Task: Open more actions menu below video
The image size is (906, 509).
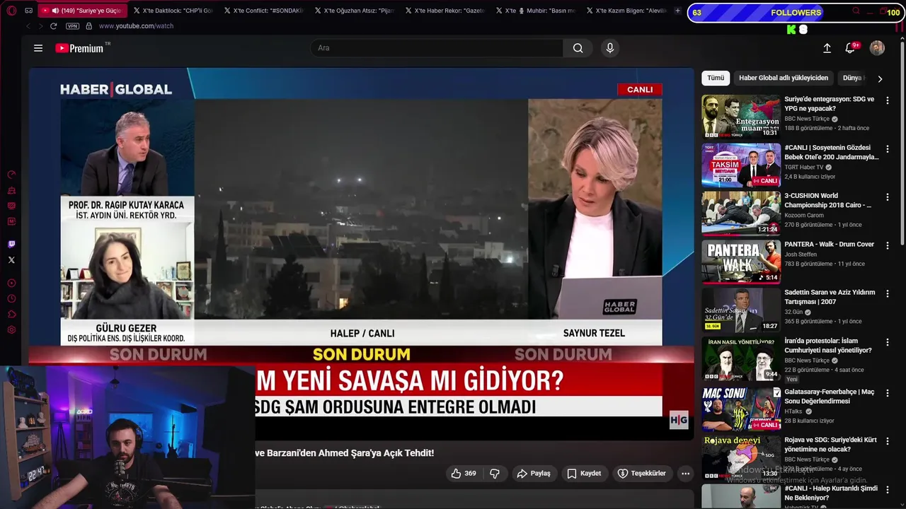Action: pos(685,474)
